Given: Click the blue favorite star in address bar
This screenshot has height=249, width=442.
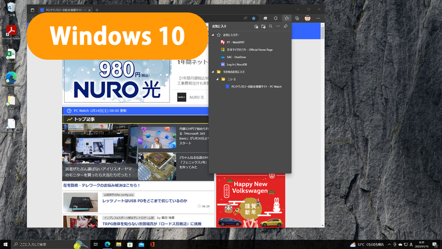Looking at the screenshot, I should tap(254, 18).
